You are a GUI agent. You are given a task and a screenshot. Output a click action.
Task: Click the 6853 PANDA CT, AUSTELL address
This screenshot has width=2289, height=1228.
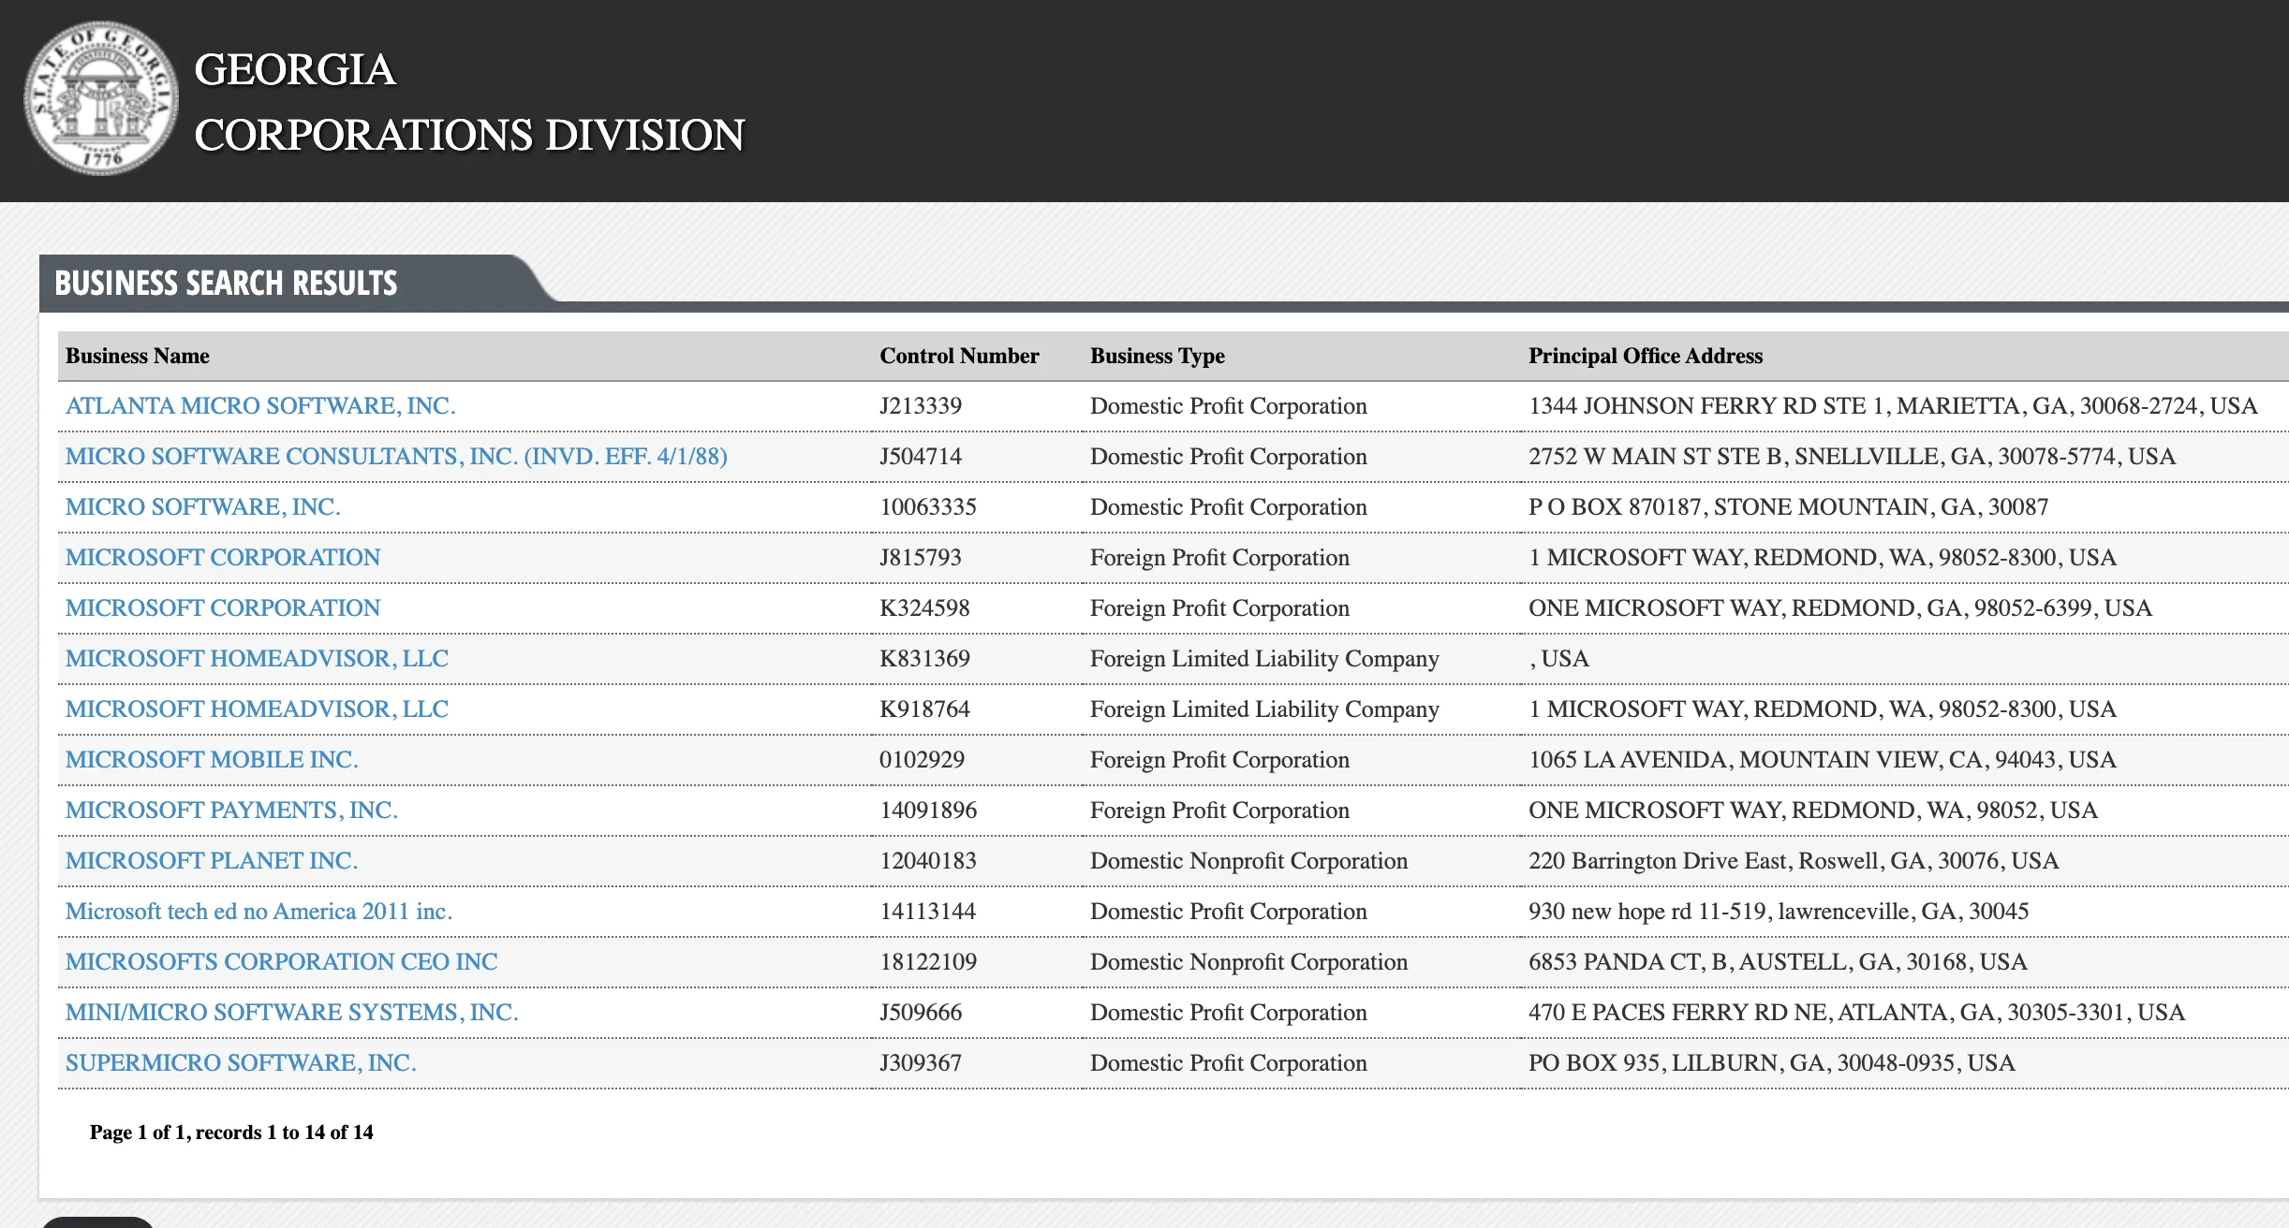1778,962
